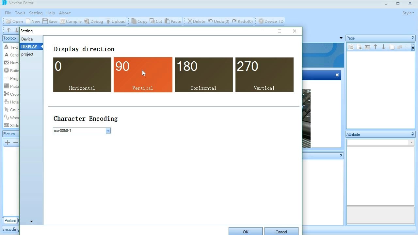The width and height of the screenshot is (418, 235).
Task: Click Cut in the toolbar
Action: pyautogui.click(x=156, y=21)
